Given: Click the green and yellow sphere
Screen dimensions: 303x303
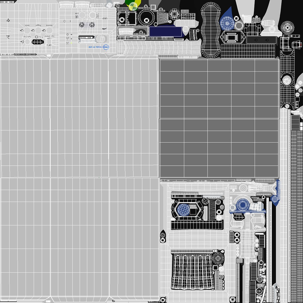Looking at the screenshot, I should tap(133, 5).
